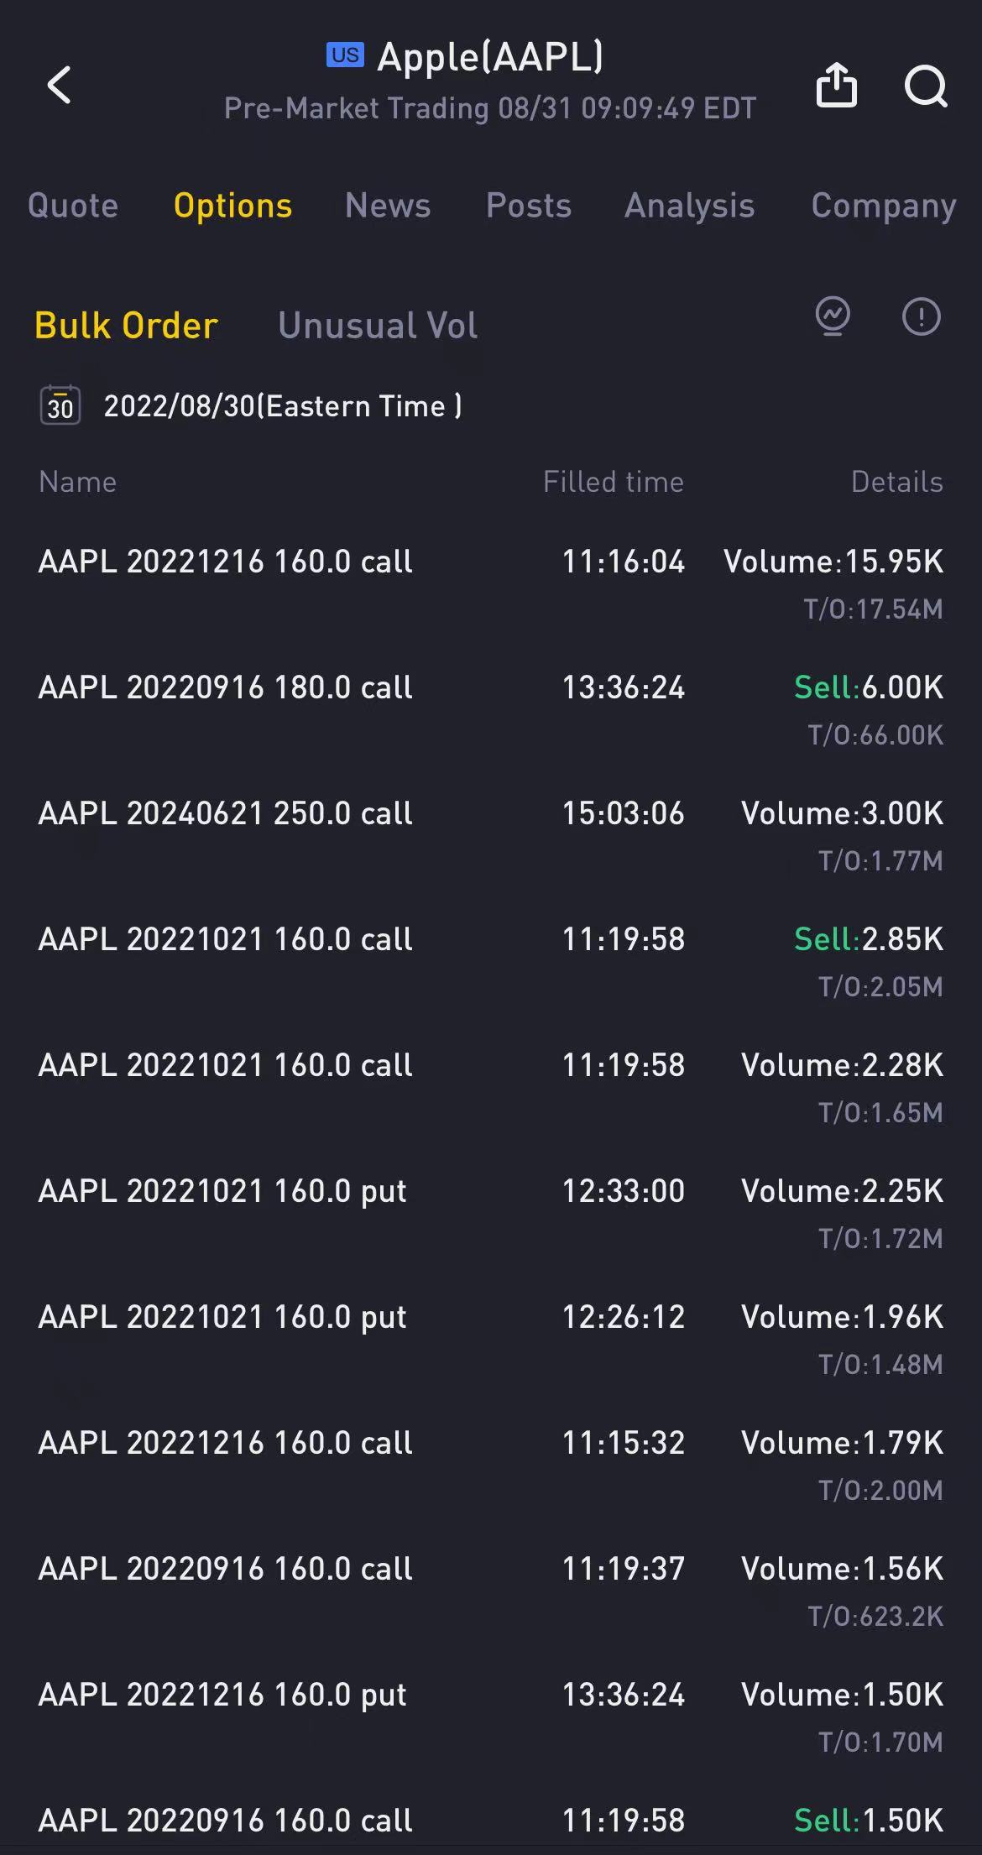Select AAPL 20221216 160.0 put order

pos(491,1717)
